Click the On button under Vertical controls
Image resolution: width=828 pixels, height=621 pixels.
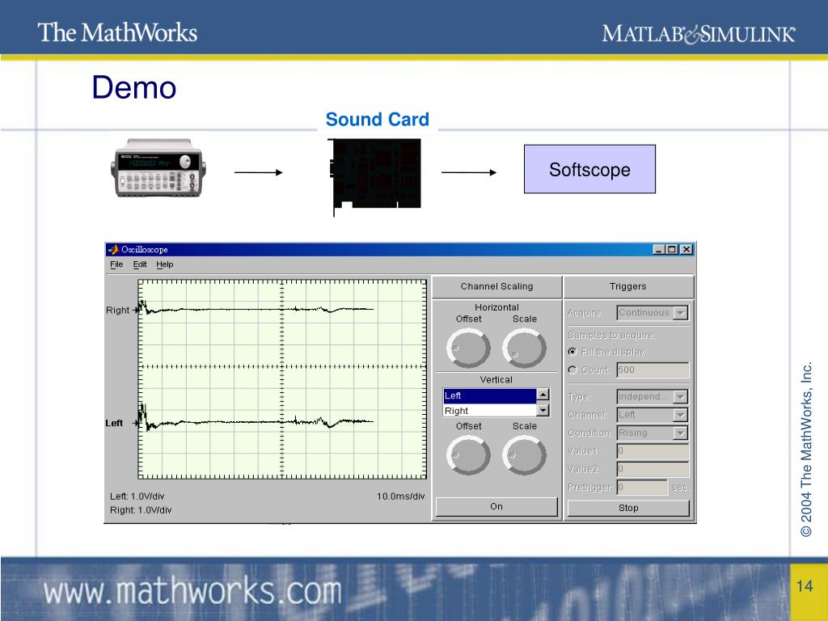(x=496, y=506)
